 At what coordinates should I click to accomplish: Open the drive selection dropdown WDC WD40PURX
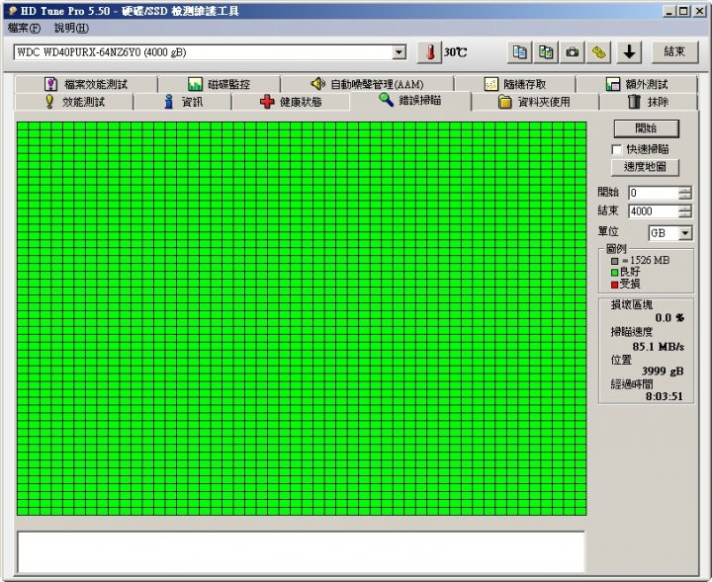210,52
